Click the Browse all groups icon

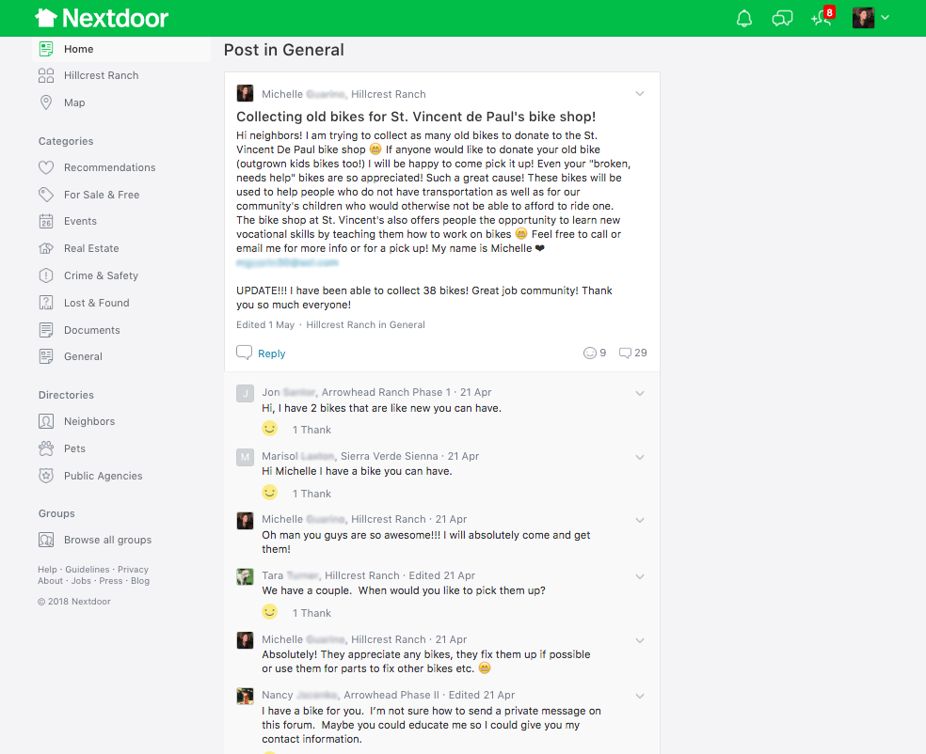coord(46,540)
